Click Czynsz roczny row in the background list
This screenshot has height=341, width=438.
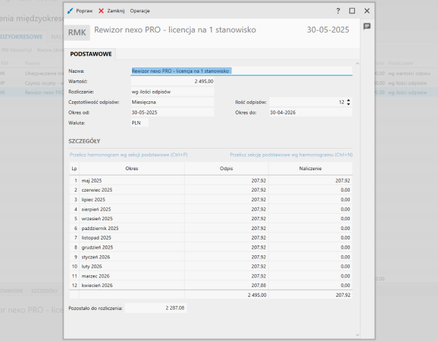point(32,83)
